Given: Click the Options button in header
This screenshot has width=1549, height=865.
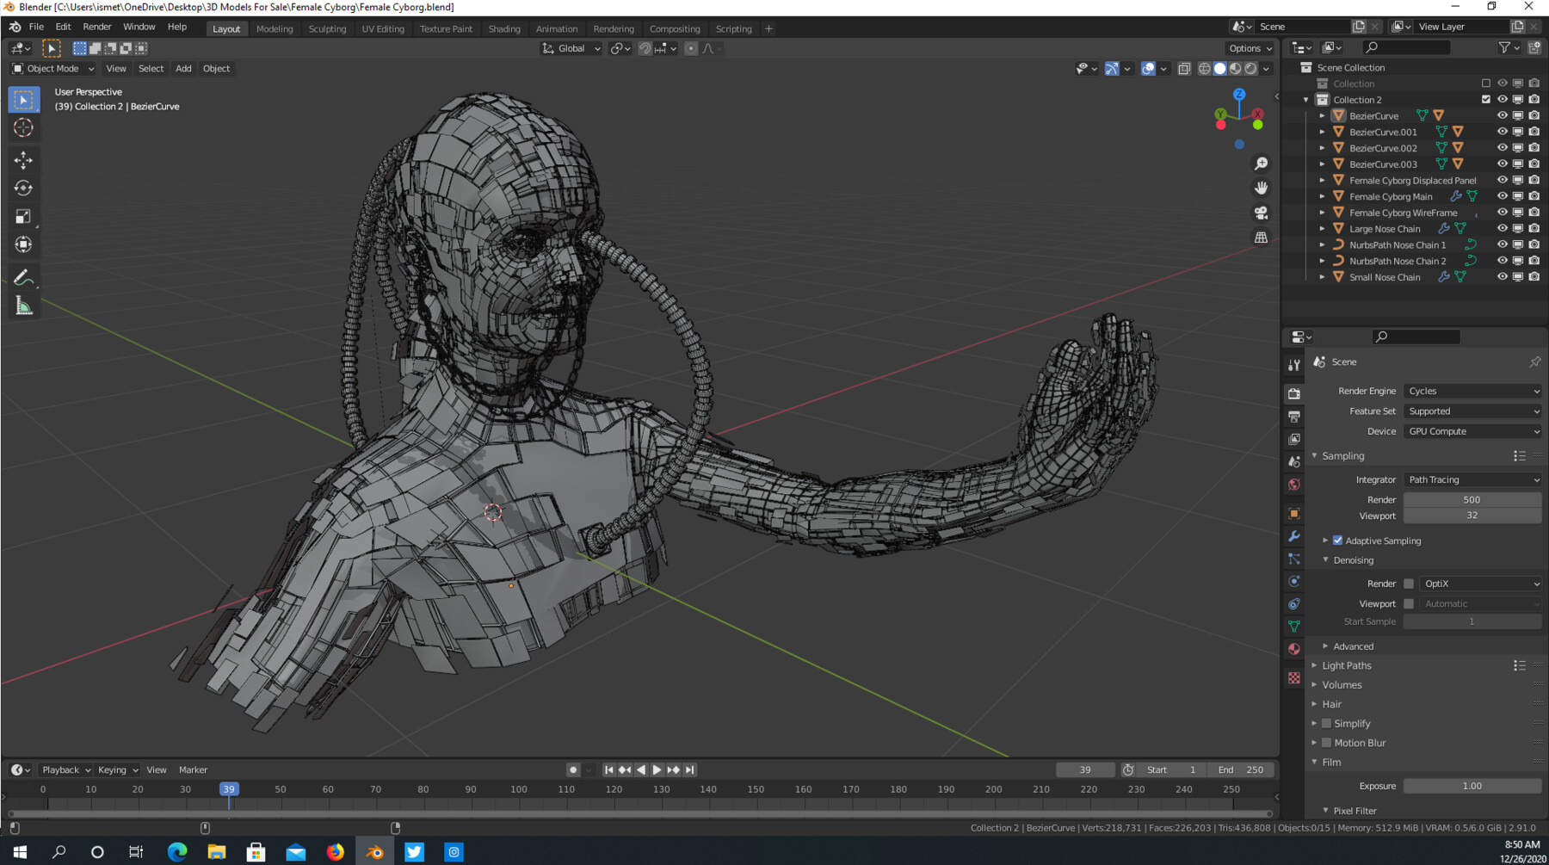Looking at the screenshot, I should tap(1250, 48).
